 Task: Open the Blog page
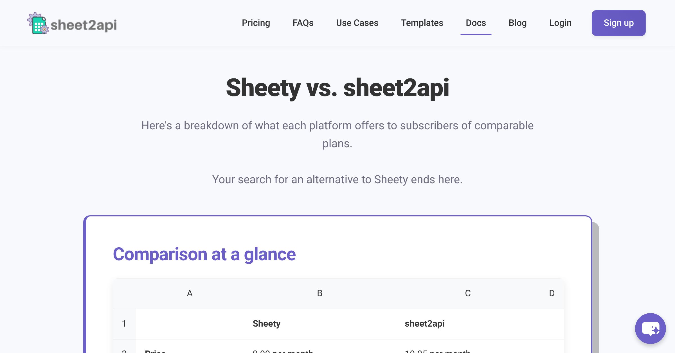click(x=518, y=23)
